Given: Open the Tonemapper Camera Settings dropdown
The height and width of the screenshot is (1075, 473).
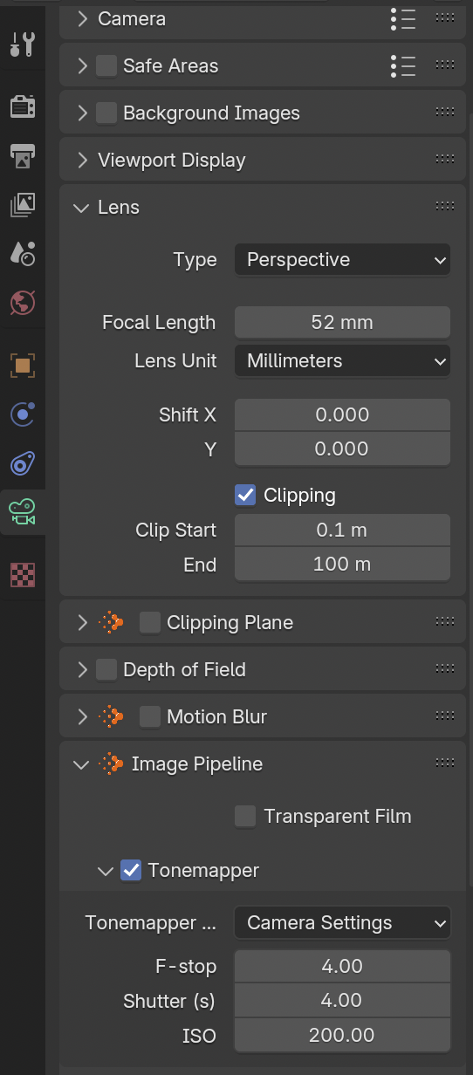Looking at the screenshot, I should click(342, 922).
